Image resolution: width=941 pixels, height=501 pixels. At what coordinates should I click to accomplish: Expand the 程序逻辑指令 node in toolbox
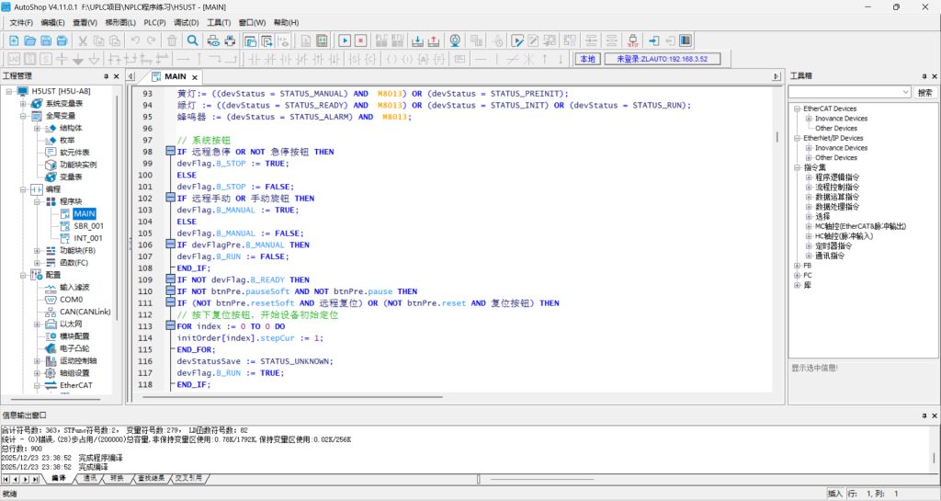(810, 177)
